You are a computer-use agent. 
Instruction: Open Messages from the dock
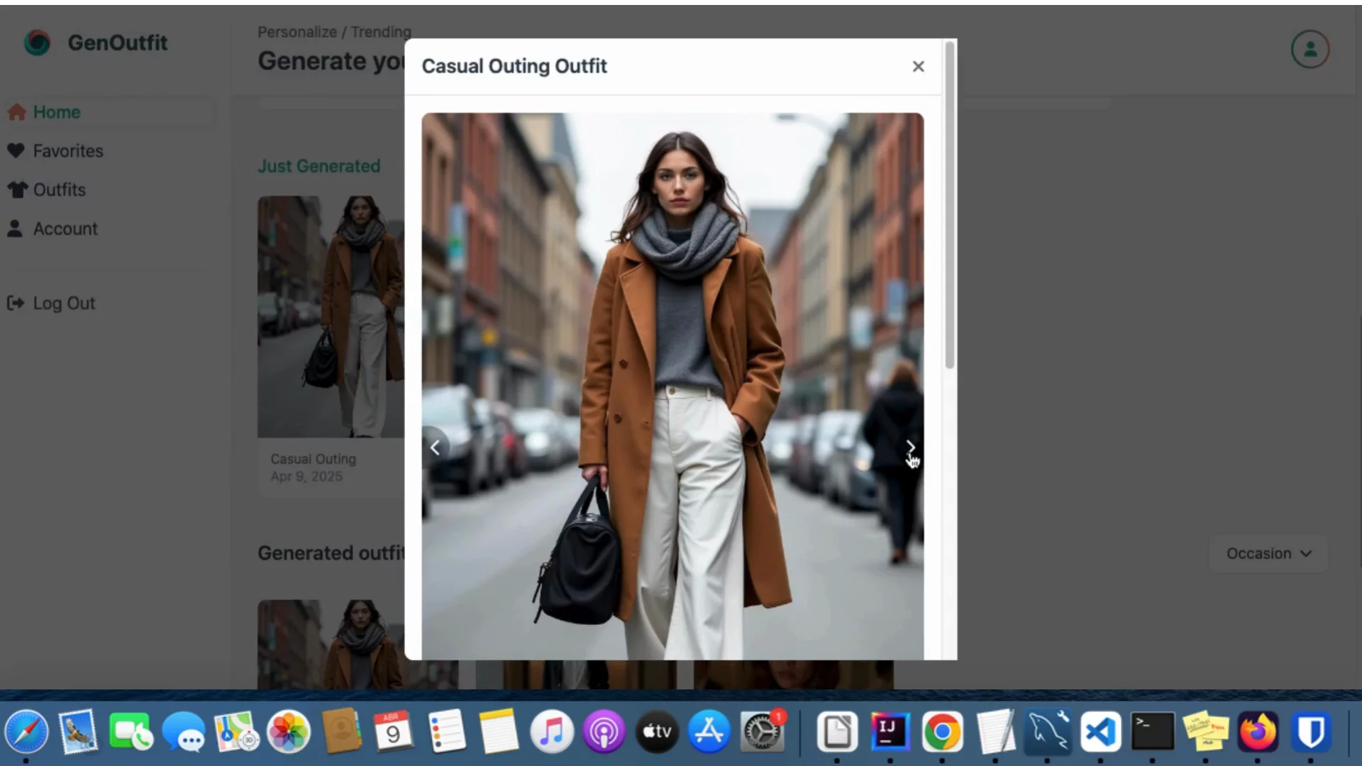pyautogui.click(x=183, y=732)
